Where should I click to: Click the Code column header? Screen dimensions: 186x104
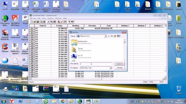(109, 26)
